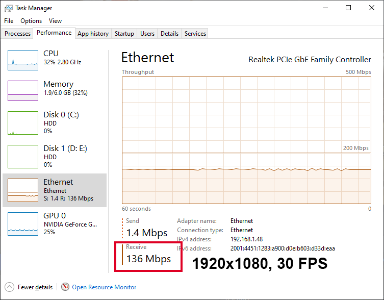The width and height of the screenshot is (384, 300).
Task: Switch to the App history tab
Action: 93,33
